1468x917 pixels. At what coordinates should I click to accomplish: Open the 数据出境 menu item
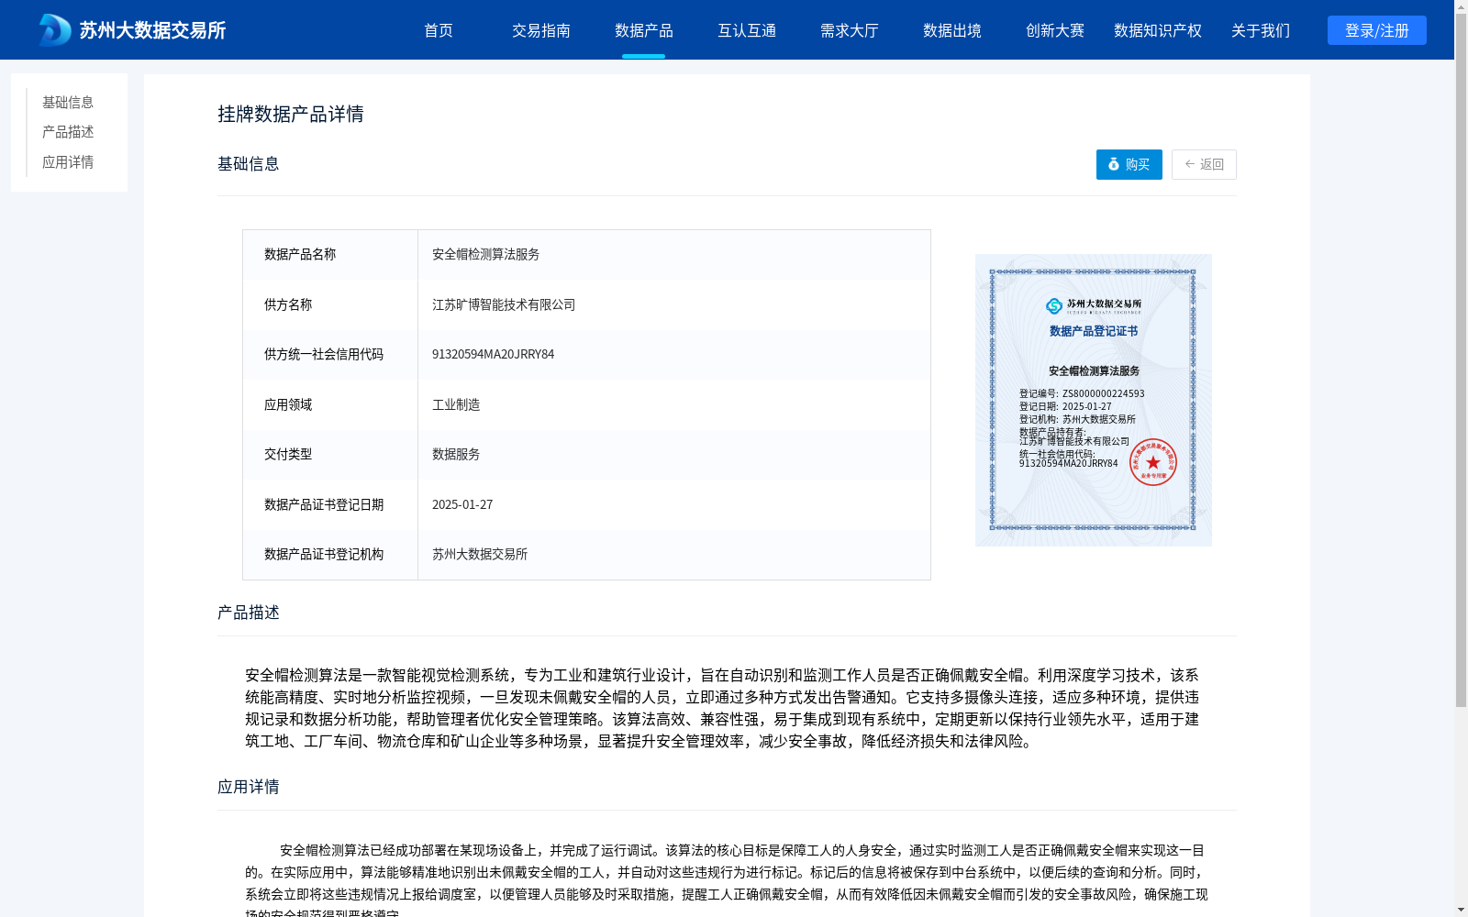[x=952, y=30]
